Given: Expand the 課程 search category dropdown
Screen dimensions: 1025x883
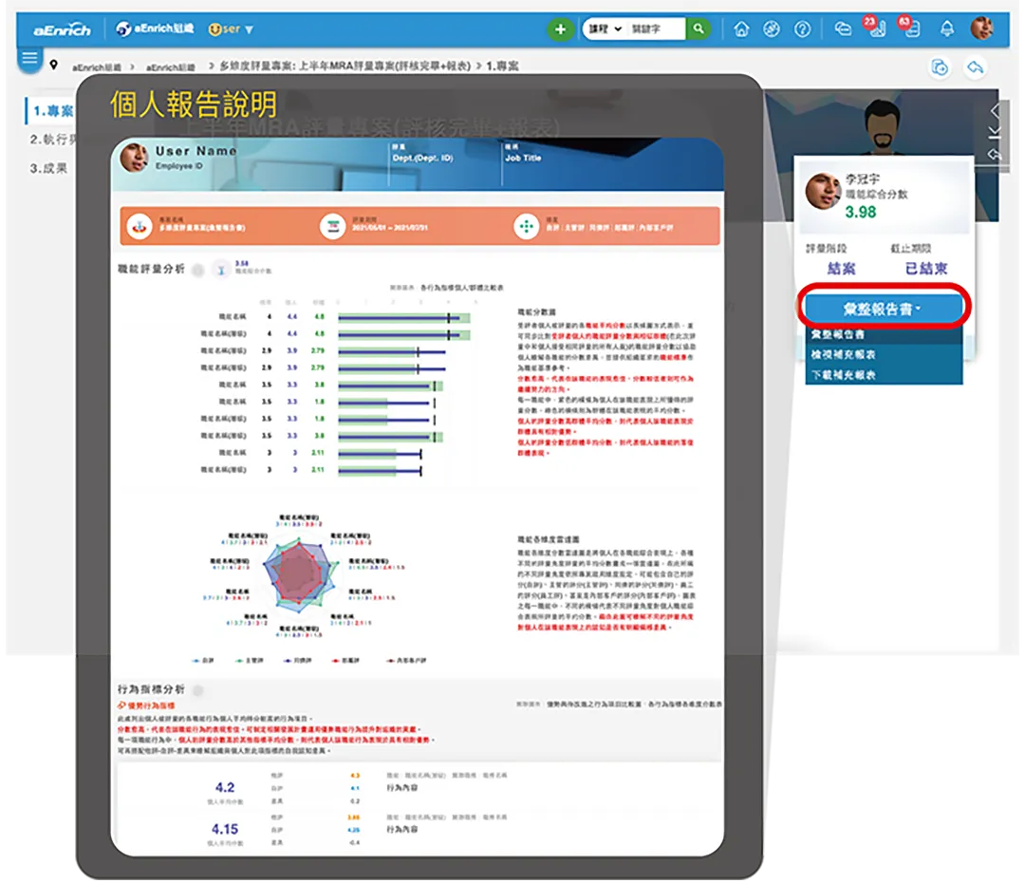Looking at the screenshot, I should (x=605, y=29).
